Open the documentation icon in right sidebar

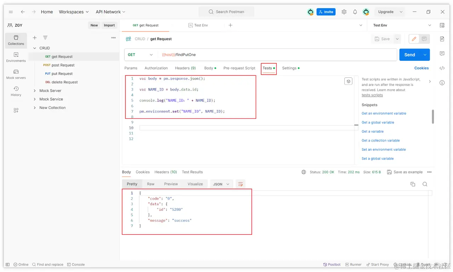(x=442, y=39)
